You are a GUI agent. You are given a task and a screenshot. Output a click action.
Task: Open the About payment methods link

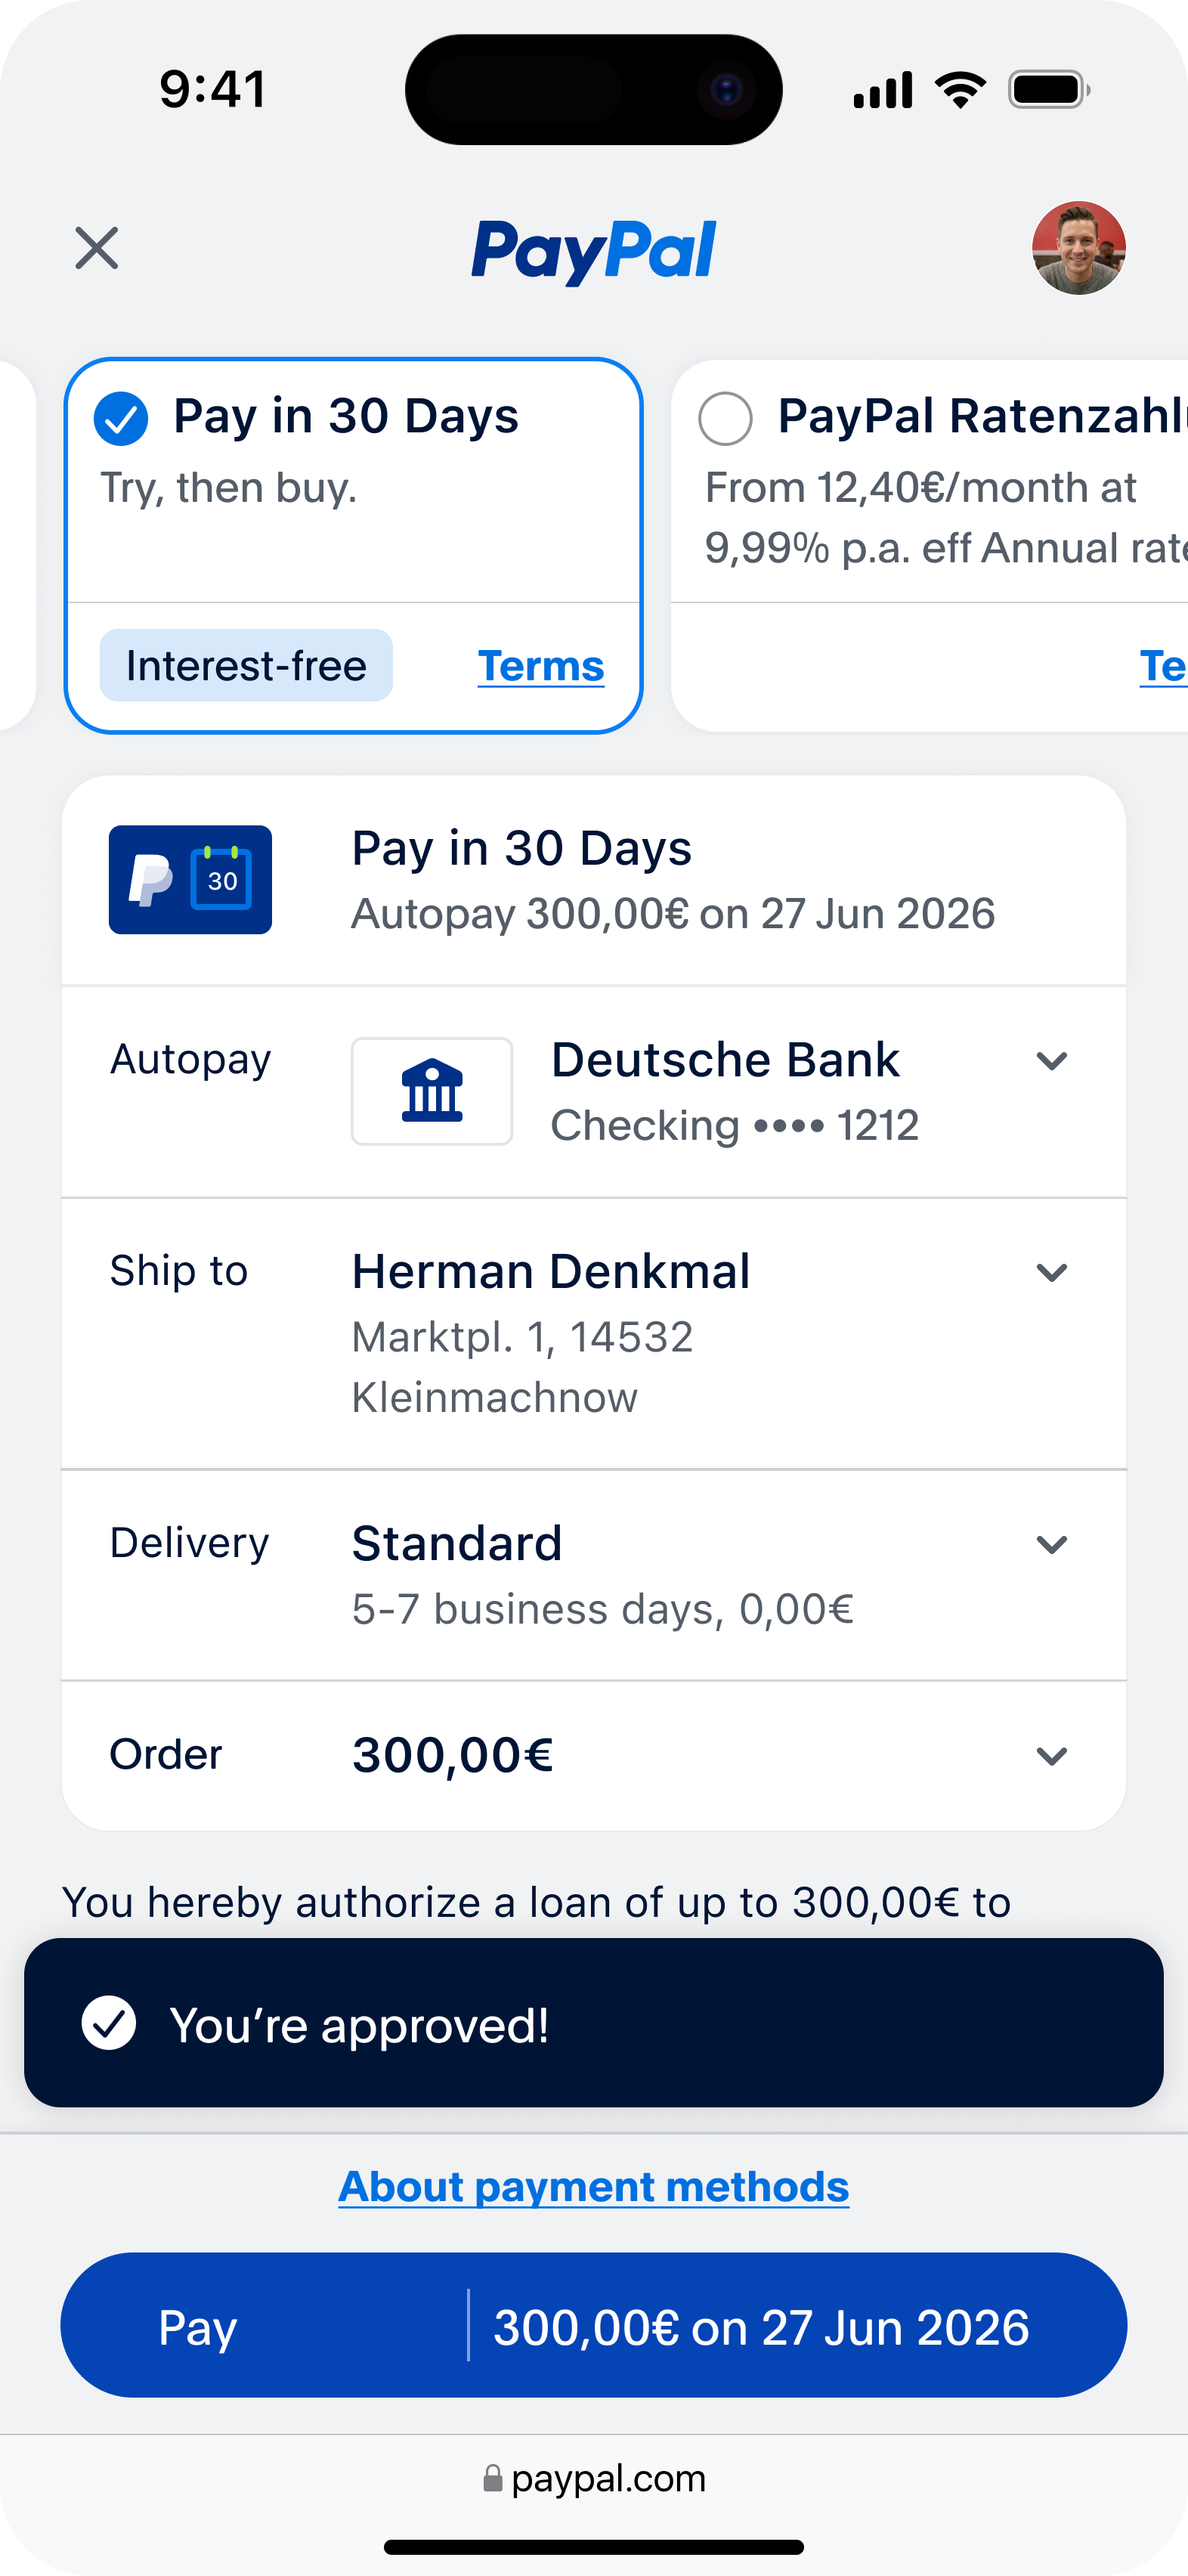click(x=594, y=2187)
